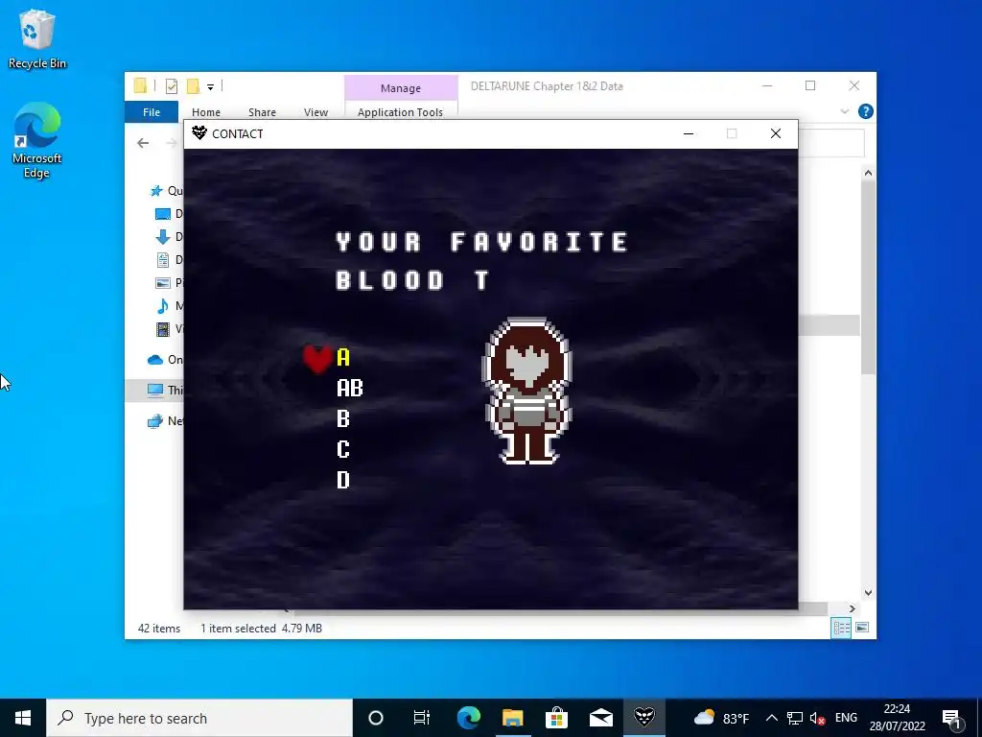Viewport: 982px width, 737px height.
Task: Open Task View on taskbar
Action: pyautogui.click(x=422, y=718)
